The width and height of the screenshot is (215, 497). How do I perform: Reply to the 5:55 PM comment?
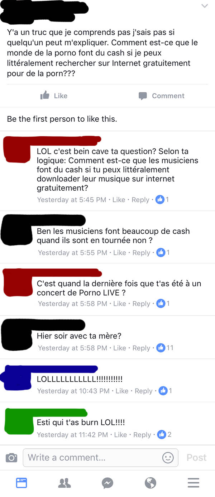tap(141, 253)
